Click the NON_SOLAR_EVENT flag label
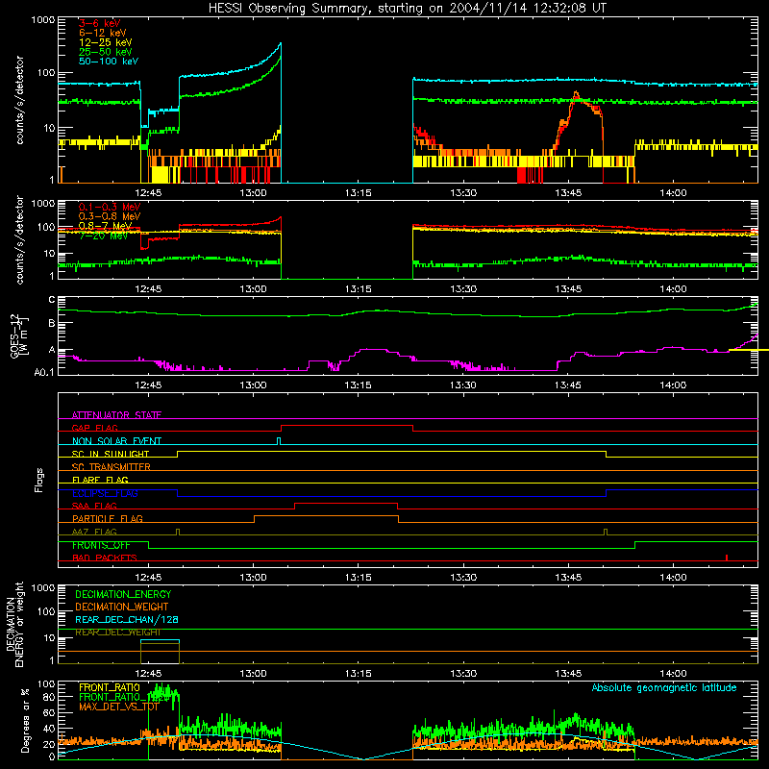 [116, 441]
